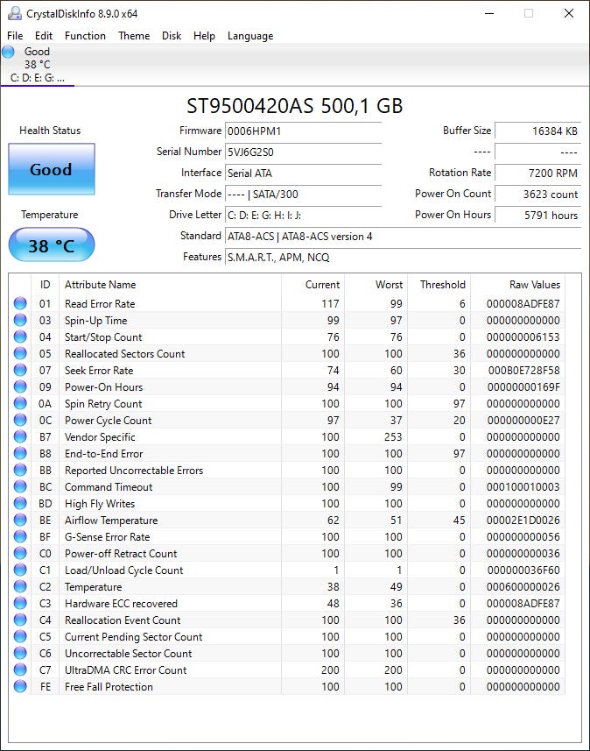Viewport: 590px width, 751px height.
Task: Open the Function menu
Action: pyautogui.click(x=85, y=36)
